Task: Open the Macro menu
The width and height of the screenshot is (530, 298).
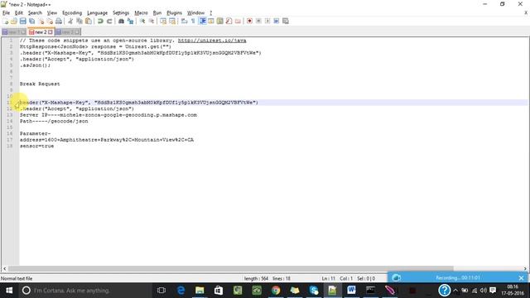Action: (x=141, y=13)
